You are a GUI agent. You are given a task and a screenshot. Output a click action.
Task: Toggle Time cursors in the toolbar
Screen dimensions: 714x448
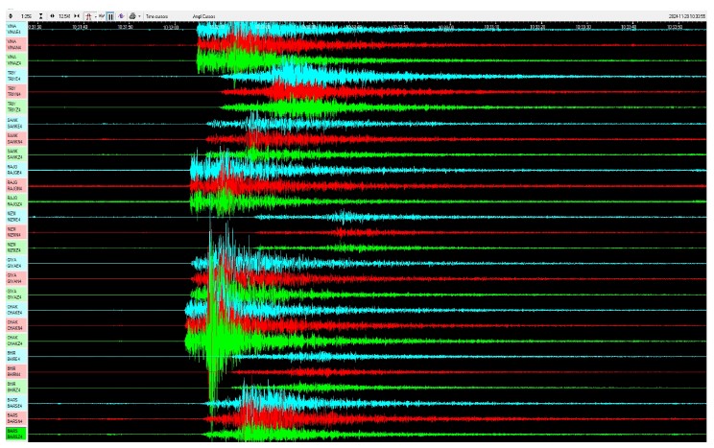point(156,16)
